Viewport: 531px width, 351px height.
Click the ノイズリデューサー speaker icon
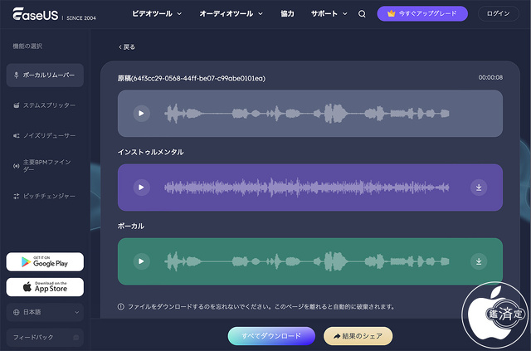[17, 135]
